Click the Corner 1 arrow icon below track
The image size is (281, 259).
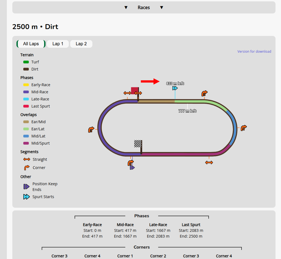point(131,163)
